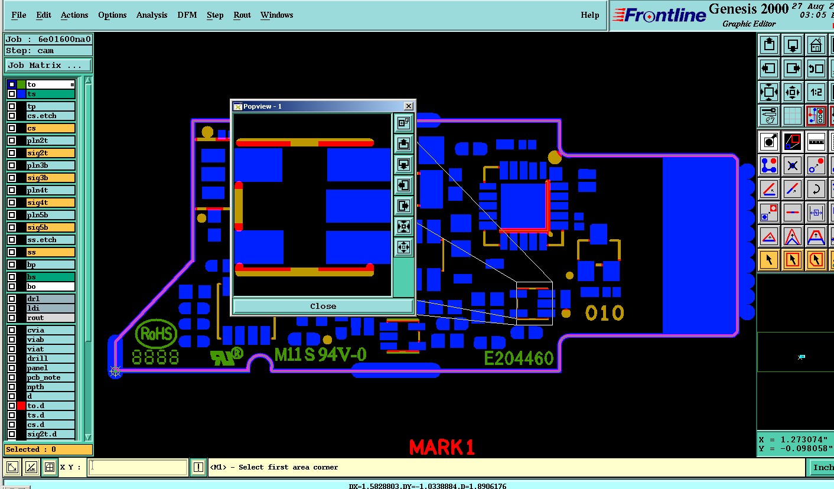Toggle the 'pln3b' layer checkbox
This screenshot has width=834, height=489.
[x=12, y=165]
